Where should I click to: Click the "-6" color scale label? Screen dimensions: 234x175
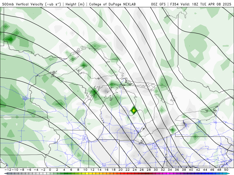pyautogui.click(x=29, y=170)
